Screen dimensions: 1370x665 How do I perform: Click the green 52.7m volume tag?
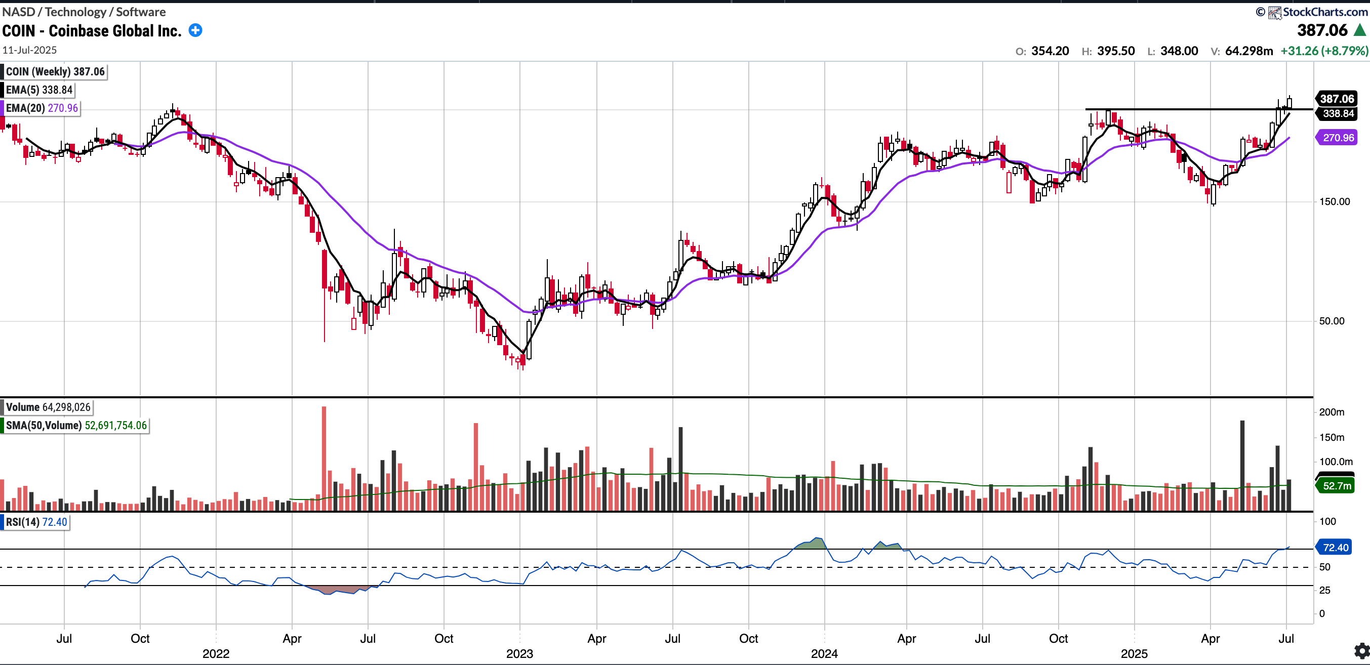coord(1336,486)
